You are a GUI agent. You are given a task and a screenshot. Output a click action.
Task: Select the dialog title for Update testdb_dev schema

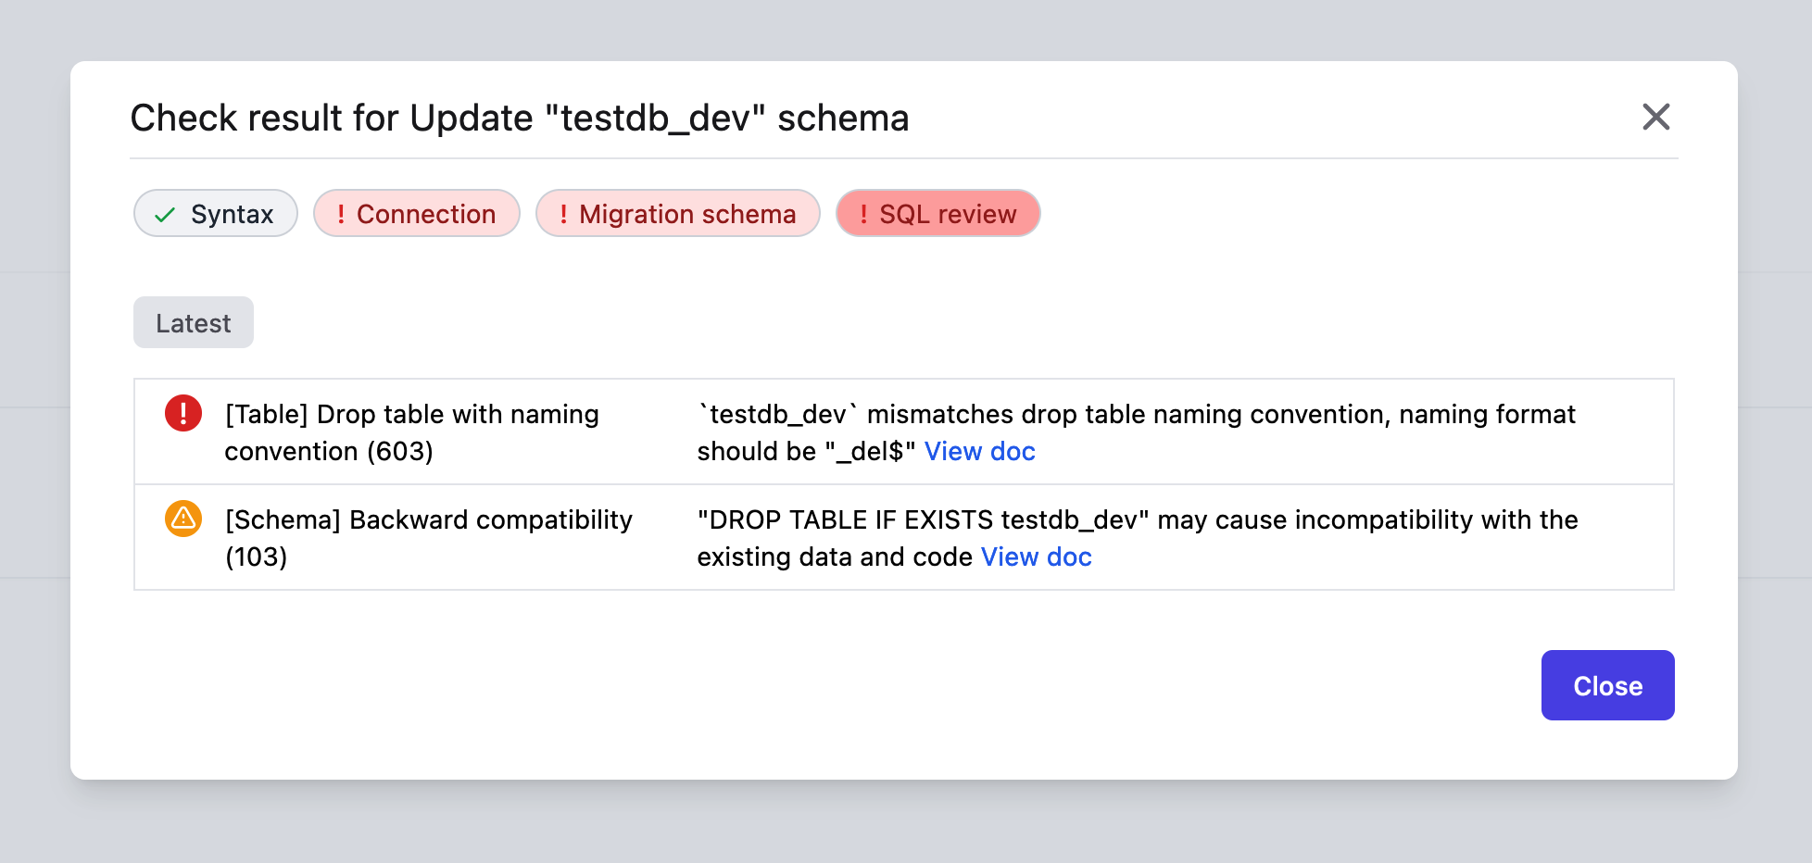click(520, 118)
